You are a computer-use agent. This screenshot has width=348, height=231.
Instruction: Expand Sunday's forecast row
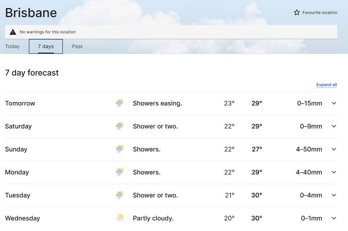pos(333,149)
